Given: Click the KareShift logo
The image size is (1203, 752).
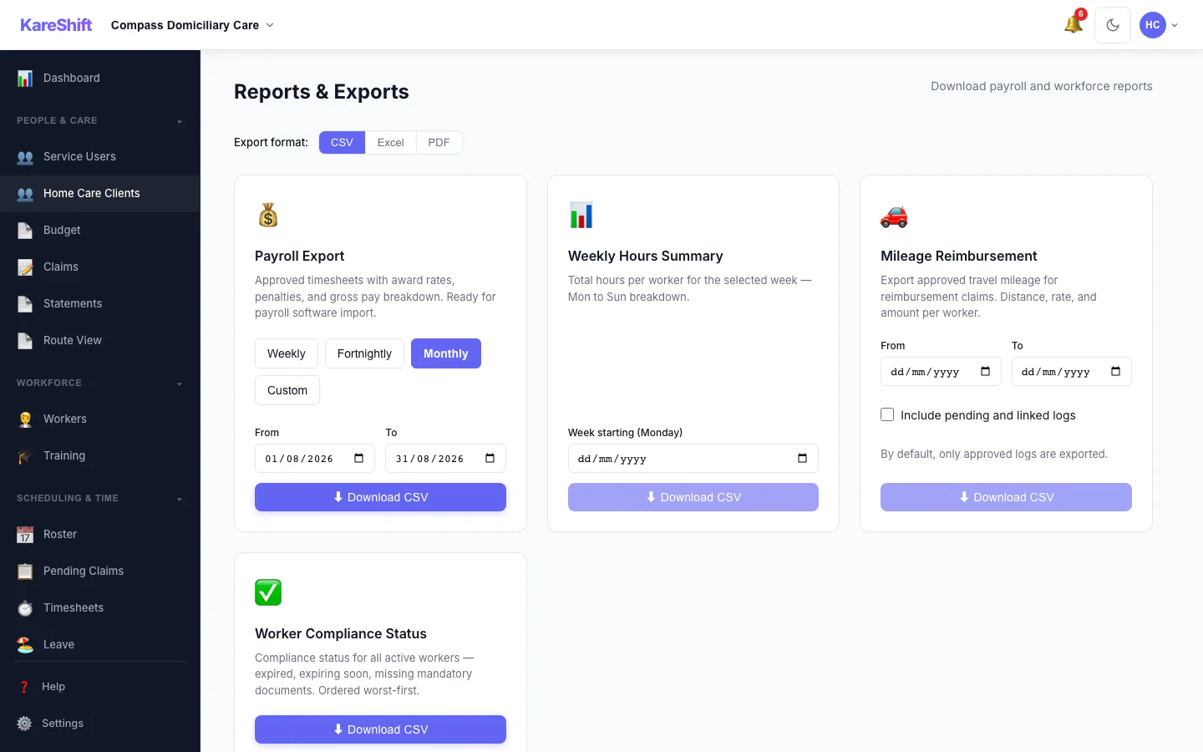Looking at the screenshot, I should 56,25.
